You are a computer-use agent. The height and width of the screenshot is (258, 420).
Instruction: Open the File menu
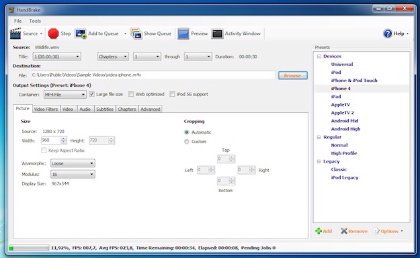tap(18, 21)
